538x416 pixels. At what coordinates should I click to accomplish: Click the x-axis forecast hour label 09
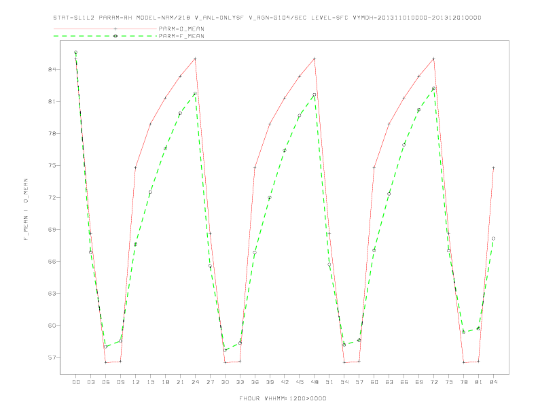click(x=121, y=382)
